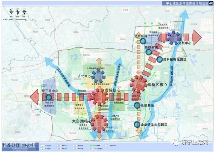Click the 总部基地 node circle
The image size is (215, 152).
137,105
